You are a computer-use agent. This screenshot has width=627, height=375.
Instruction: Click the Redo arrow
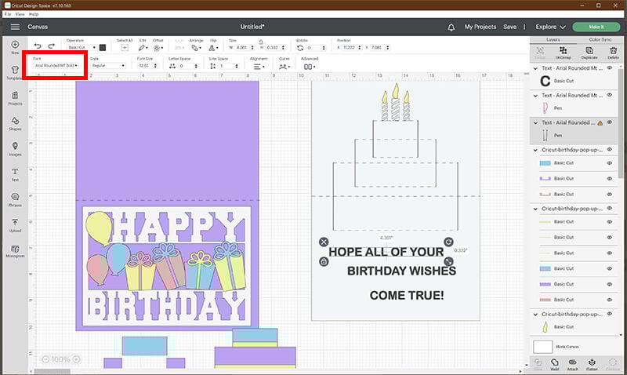point(51,46)
